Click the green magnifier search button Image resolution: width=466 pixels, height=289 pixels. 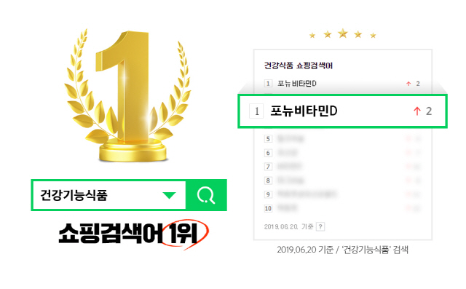(x=206, y=195)
